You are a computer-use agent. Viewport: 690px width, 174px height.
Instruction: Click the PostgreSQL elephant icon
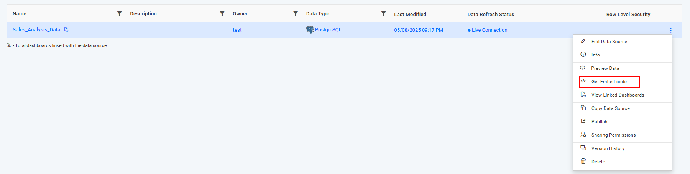coord(310,30)
